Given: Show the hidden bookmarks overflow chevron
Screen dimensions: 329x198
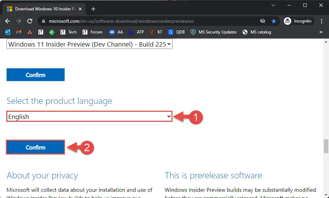Looking at the screenshot, I should pos(321,32).
